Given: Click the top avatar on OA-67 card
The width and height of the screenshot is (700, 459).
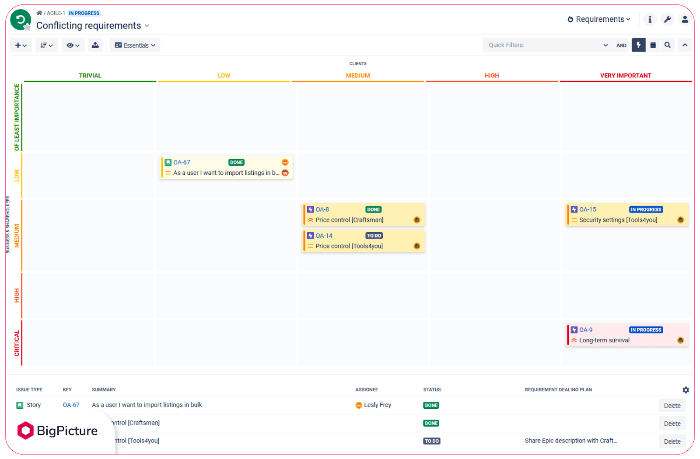Looking at the screenshot, I should coord(285,162).
